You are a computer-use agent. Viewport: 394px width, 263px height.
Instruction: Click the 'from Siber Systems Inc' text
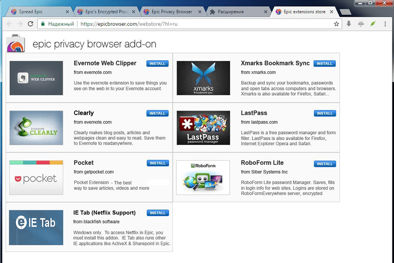pos(264,172)
